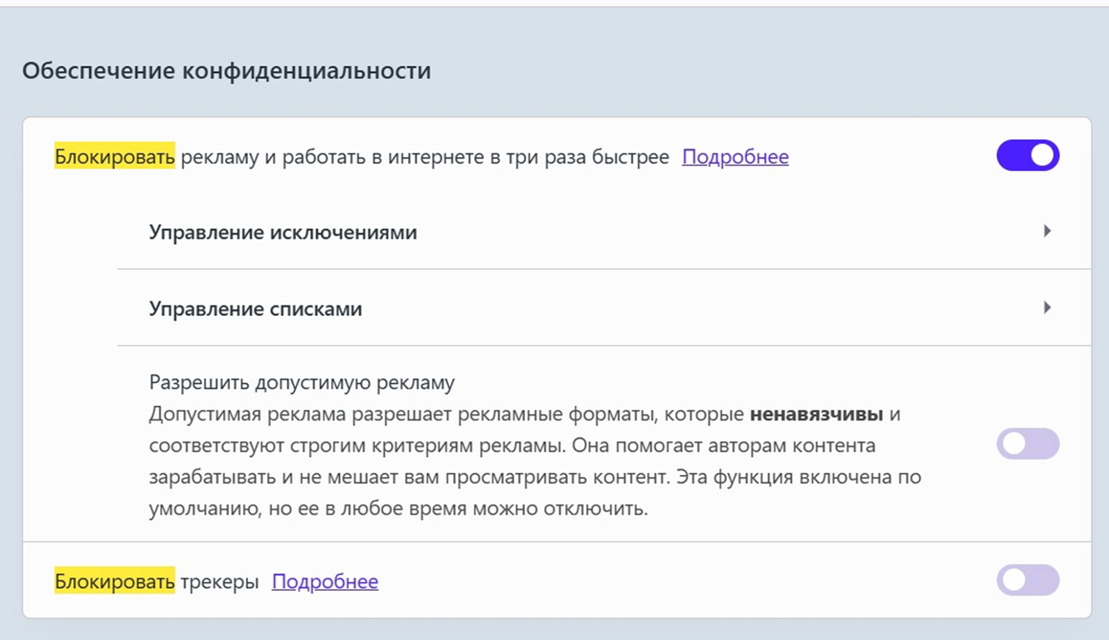Open the 'Управление списками' row label

click(x=255, y=308)
